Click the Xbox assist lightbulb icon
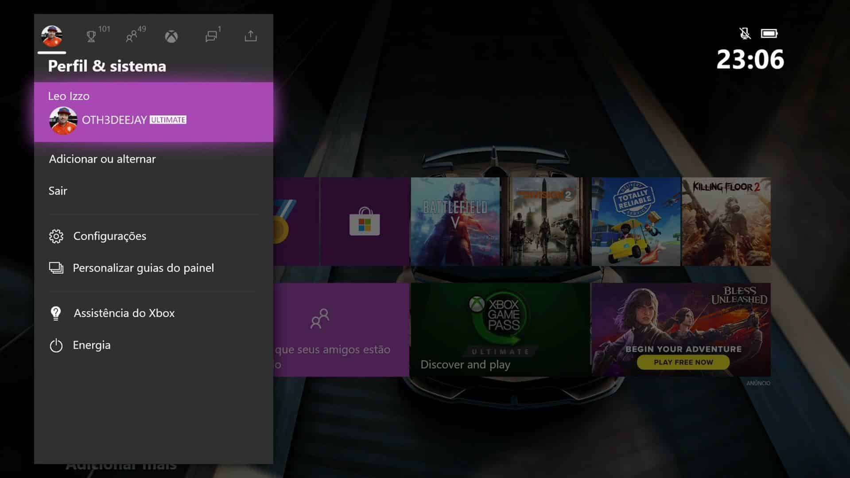Screen dimensions: 850x478 (x=56, y=313)
